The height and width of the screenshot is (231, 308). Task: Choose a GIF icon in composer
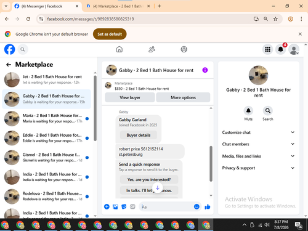pos(132,206)
